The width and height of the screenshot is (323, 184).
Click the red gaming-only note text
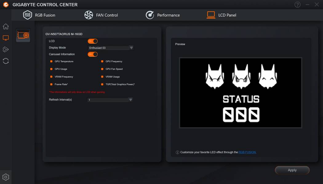pos(77,92)
